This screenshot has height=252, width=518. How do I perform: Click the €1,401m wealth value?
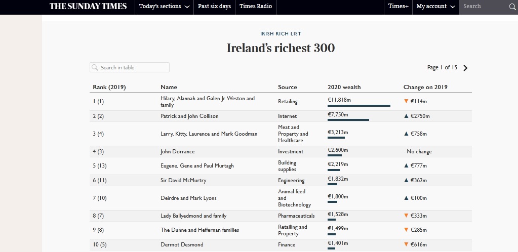338,243
